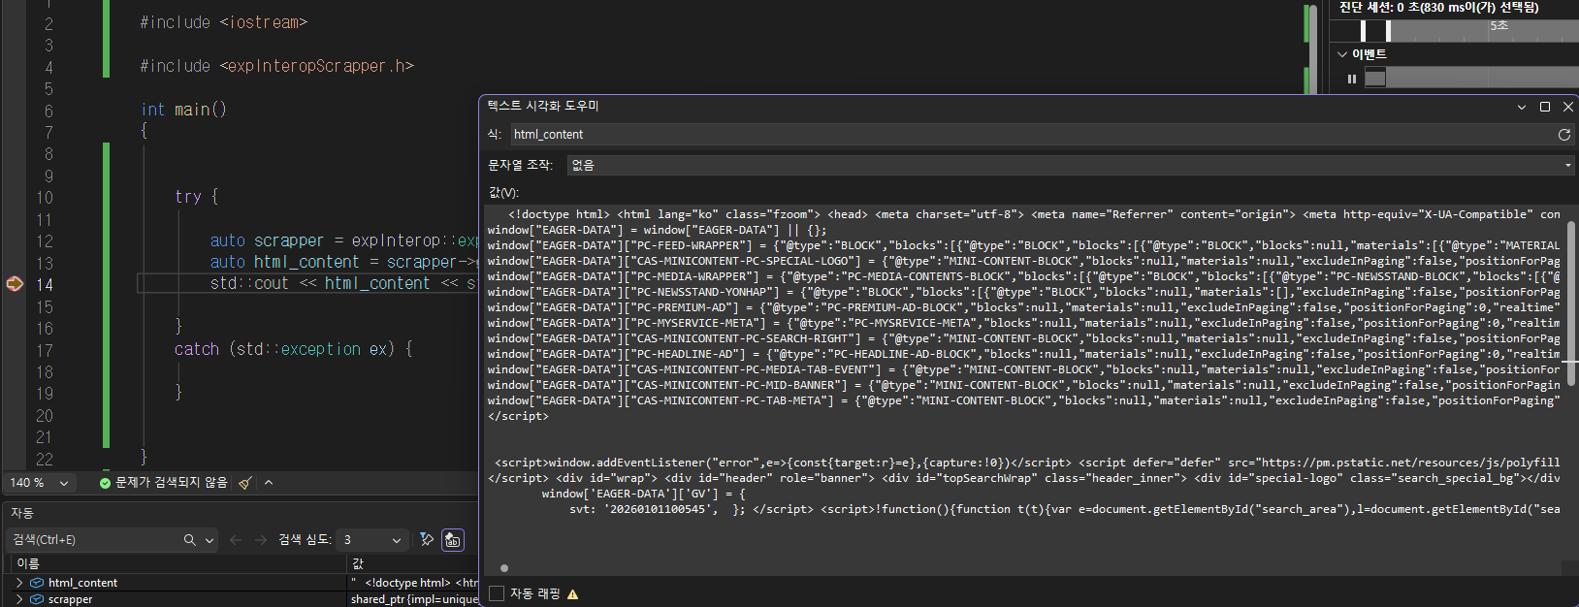Screen dimensions: 1579x607
Task: Click the #include <iostream> line
Action: pos(223,22)
